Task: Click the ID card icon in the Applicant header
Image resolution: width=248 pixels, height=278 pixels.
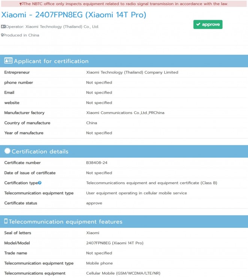Action: pos(8,61)
